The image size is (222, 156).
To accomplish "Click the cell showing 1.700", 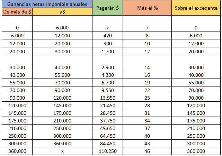I will coord(107,51).
